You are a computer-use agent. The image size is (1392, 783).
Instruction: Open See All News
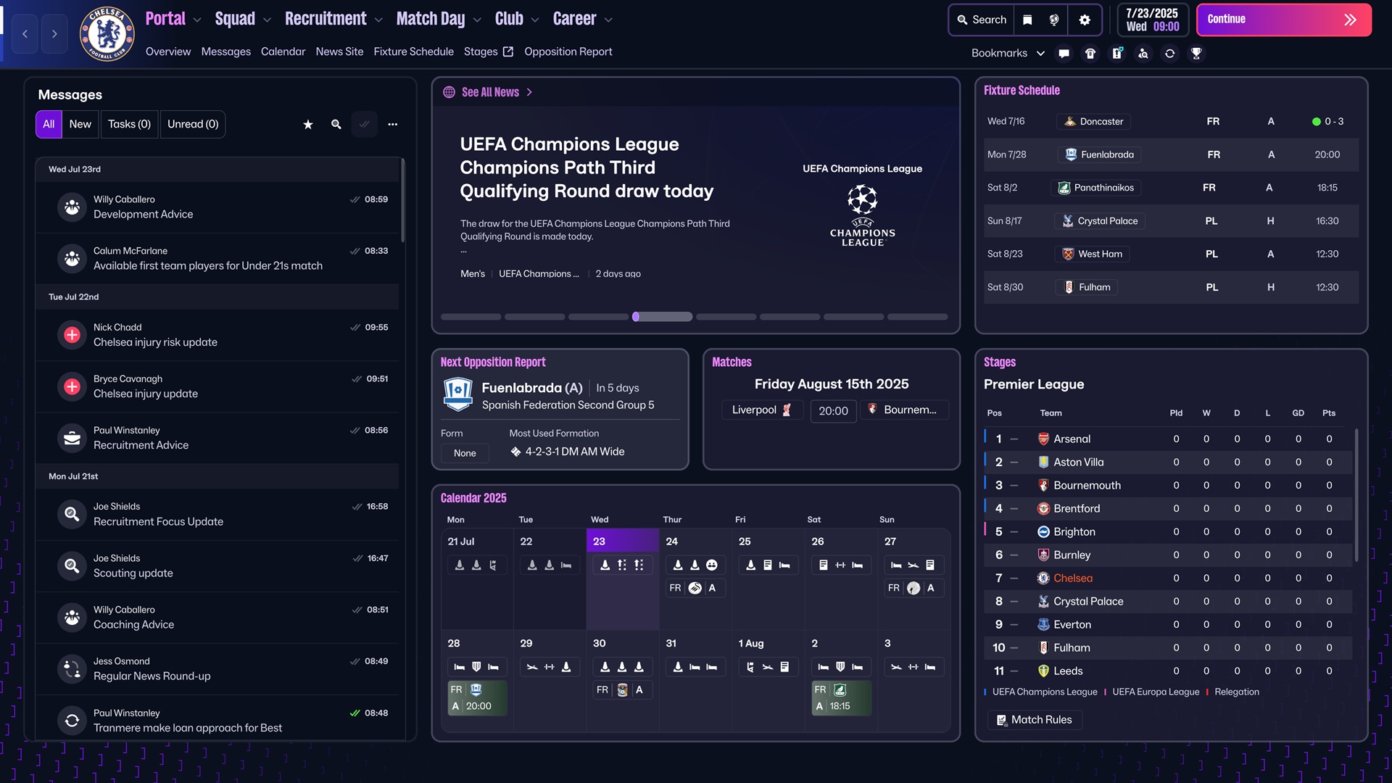[490, 92]
